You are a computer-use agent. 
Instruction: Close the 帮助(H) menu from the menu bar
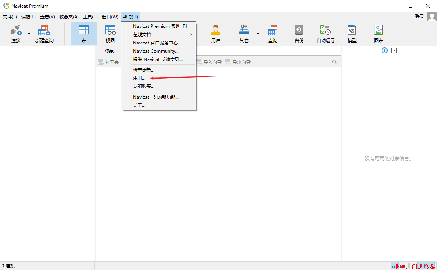coord(131,17)
